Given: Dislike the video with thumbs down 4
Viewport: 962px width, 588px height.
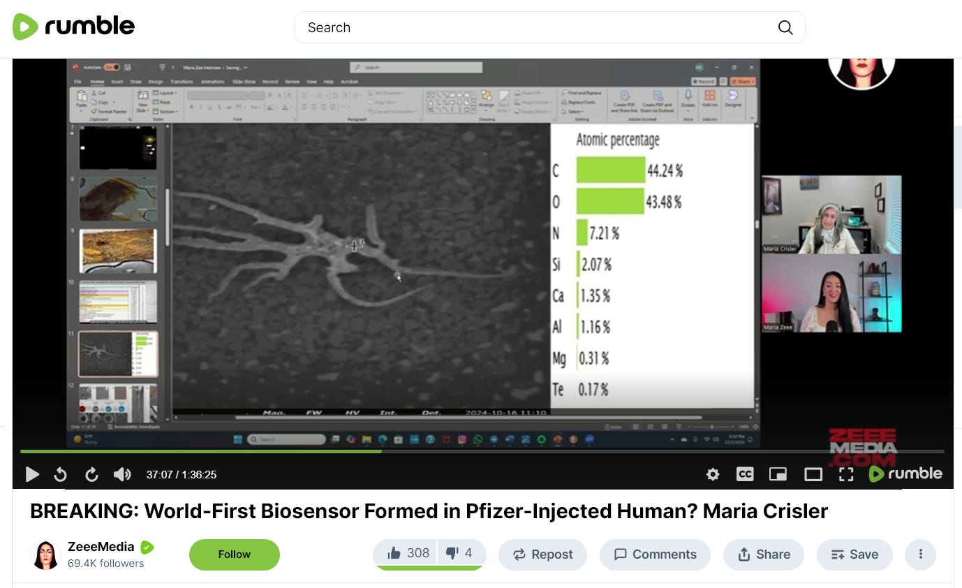Looking at the screenshot, I should pyautogui.click(x=461, y=554).
